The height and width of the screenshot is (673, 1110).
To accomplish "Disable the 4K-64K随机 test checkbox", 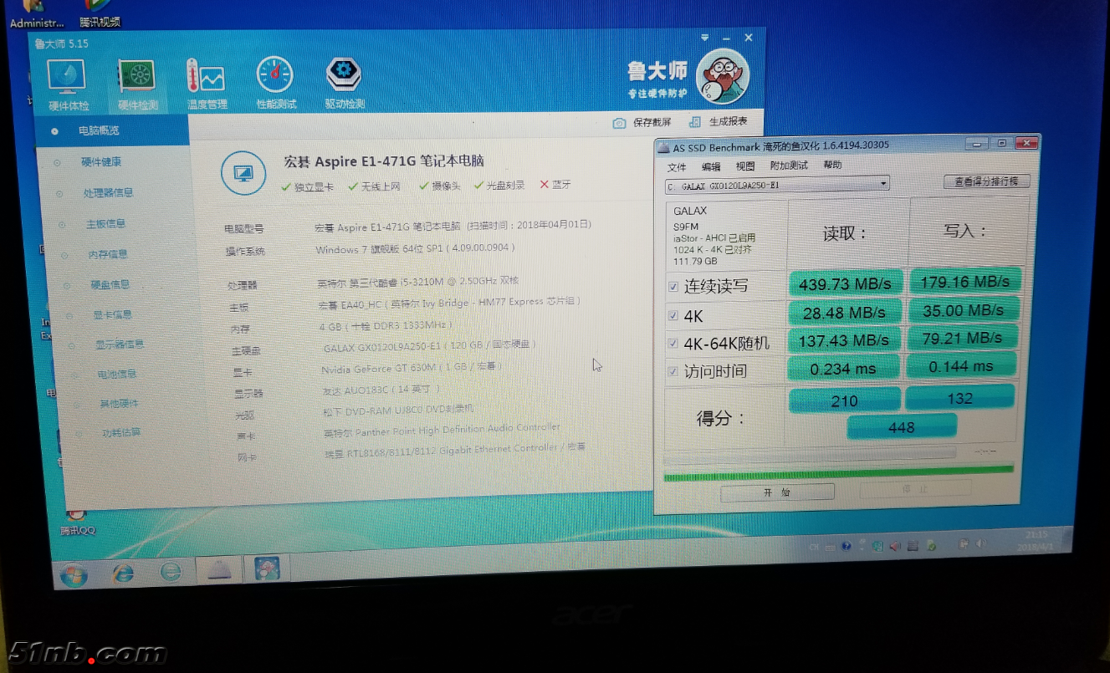I will click(x=673, y=344).
